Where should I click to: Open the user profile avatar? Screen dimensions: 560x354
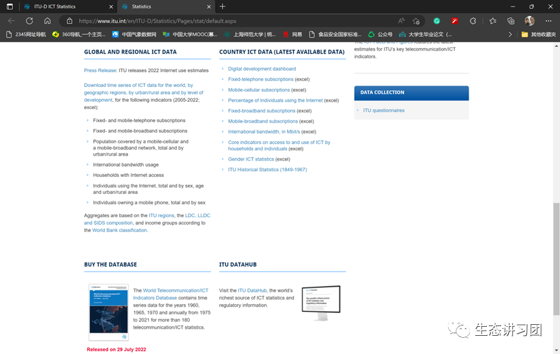click(530, 21)
